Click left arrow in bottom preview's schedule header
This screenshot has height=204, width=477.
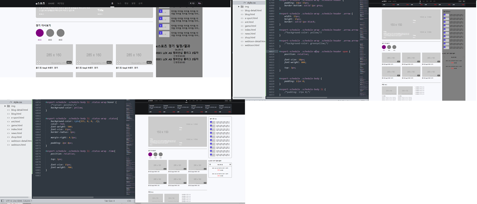click(x=211, y=165)
